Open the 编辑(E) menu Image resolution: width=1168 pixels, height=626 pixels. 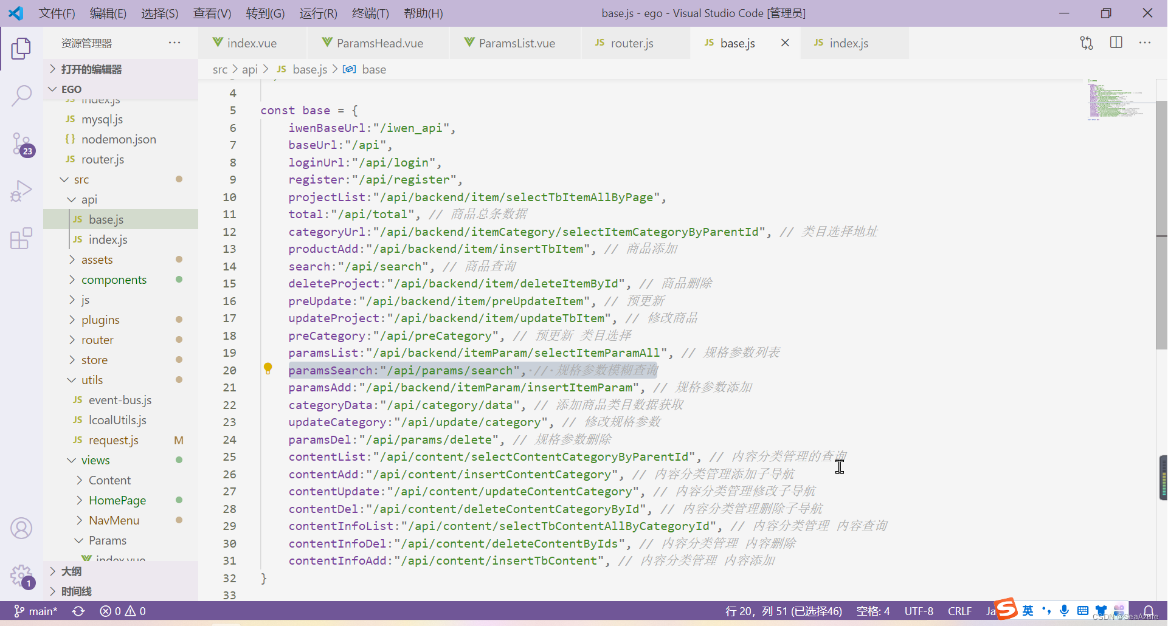[x=108, y=13]
